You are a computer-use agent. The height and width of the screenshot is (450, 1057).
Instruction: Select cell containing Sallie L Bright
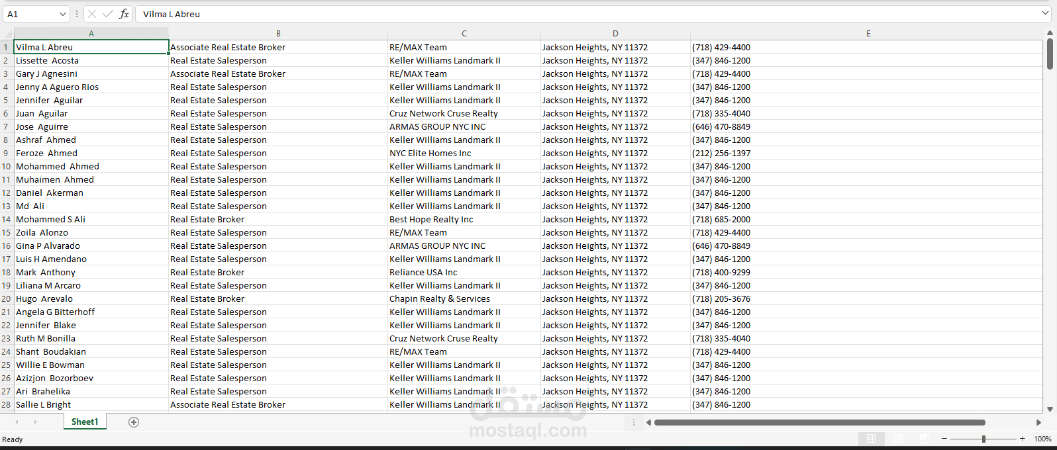91,404
